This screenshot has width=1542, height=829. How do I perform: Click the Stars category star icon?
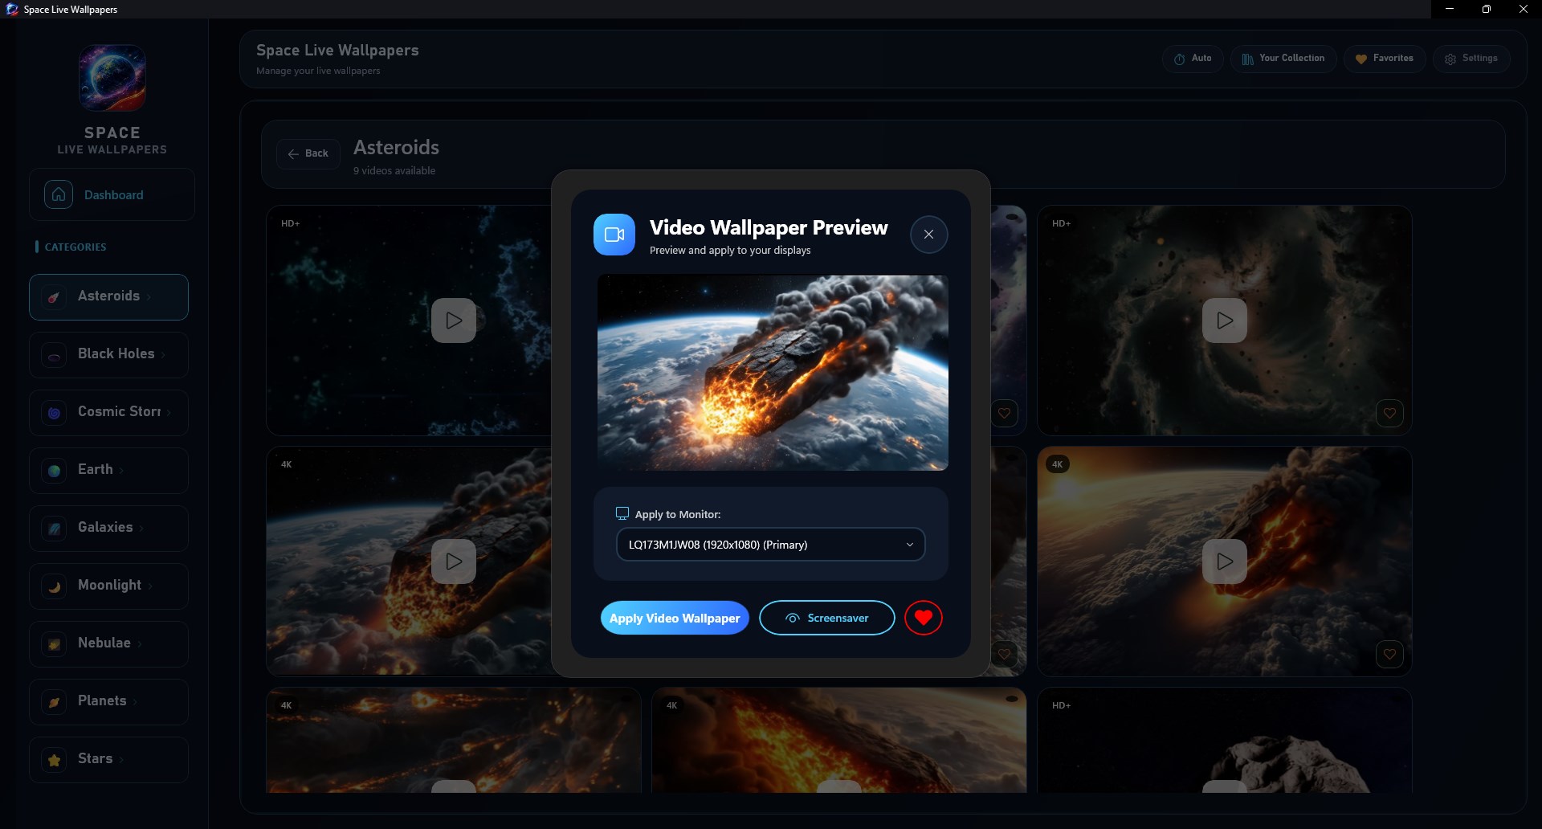54,760
